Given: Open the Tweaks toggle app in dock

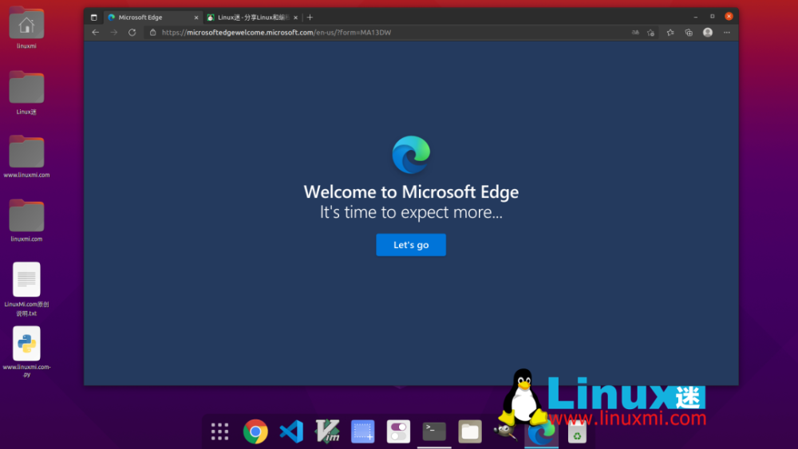Looking at the screenshot, I should click(398, 431).
